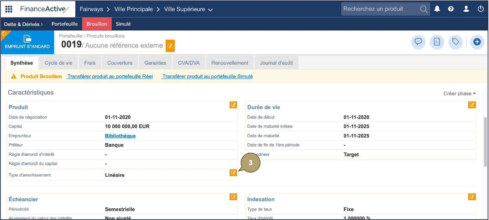Edit the Type d'amortissement row

[233, 173]
